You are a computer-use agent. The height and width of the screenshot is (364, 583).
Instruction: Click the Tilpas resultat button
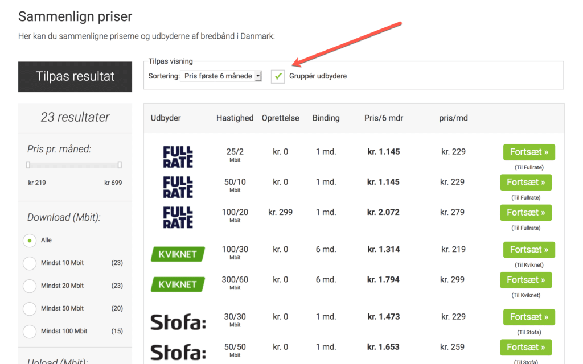pos(75,77)
